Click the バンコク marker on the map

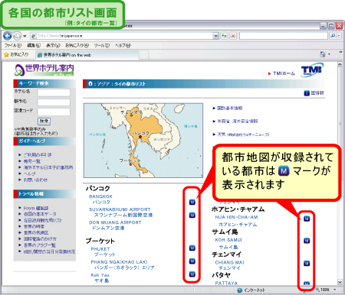coord(140,137)
